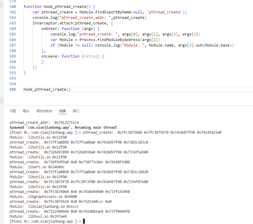
Task: Activate the 终端 tab
Action: 63,111
